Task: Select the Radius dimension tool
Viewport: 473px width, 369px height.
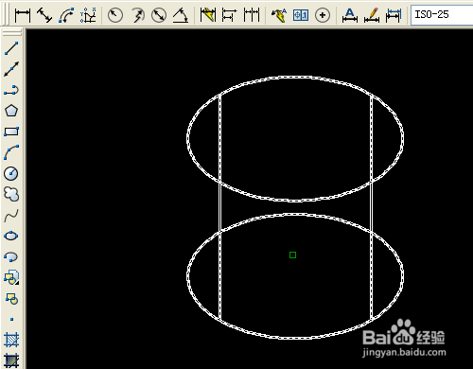Action: tap(115, 15)
